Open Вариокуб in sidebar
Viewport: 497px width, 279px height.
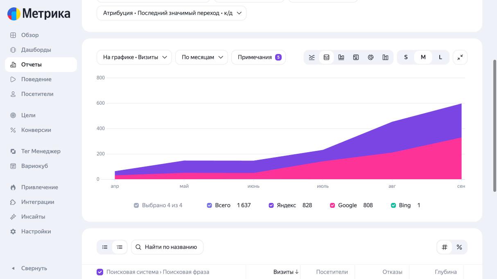(41, 166)
